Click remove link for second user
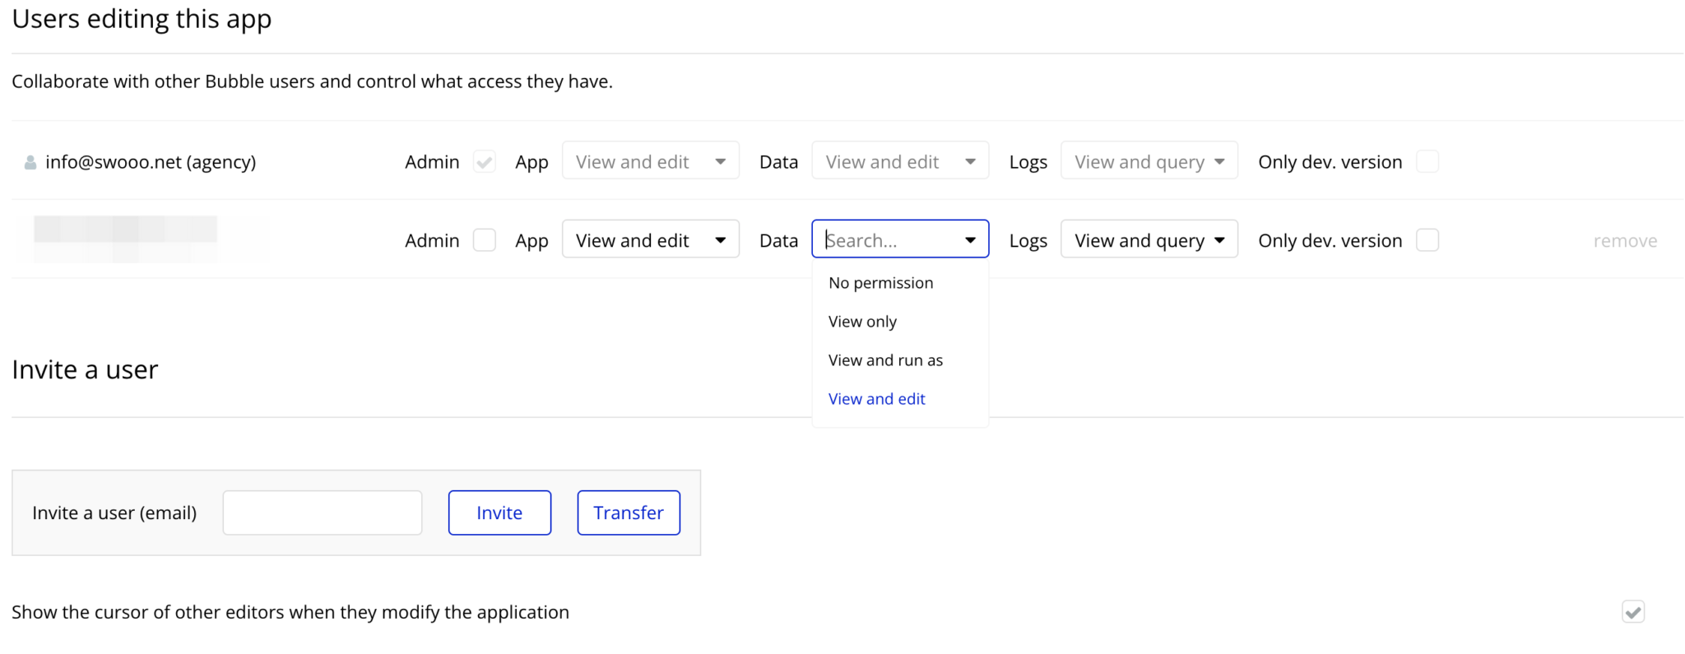Image resolution: width=1685 pixels, height=654 pixels. (x=1625, y=241)
